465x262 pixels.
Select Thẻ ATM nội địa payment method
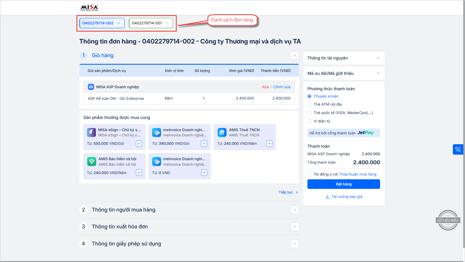click(309, 104)
